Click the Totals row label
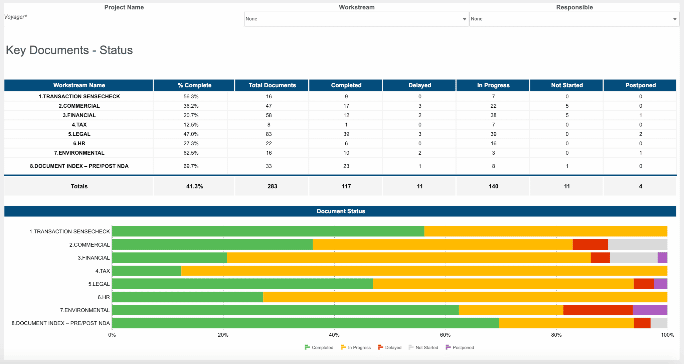This screenshot has width=684, height=364. [79, 186]
